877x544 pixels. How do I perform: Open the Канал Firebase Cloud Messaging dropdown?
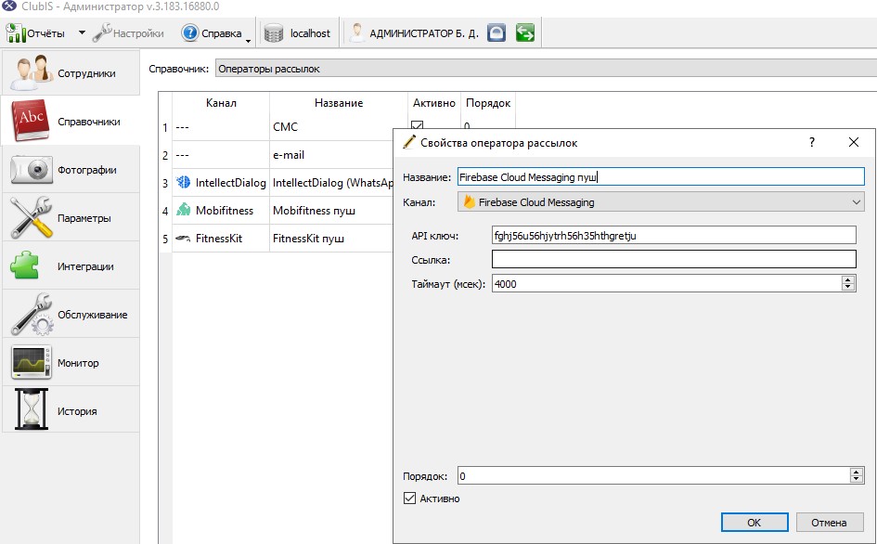tap(661, 202)
